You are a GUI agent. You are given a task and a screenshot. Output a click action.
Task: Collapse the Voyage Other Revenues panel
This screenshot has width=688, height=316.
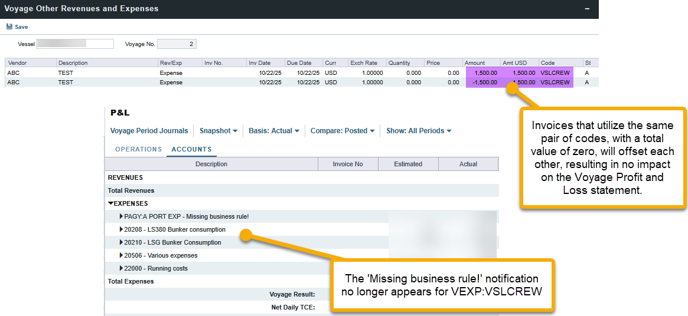point(587,9)
